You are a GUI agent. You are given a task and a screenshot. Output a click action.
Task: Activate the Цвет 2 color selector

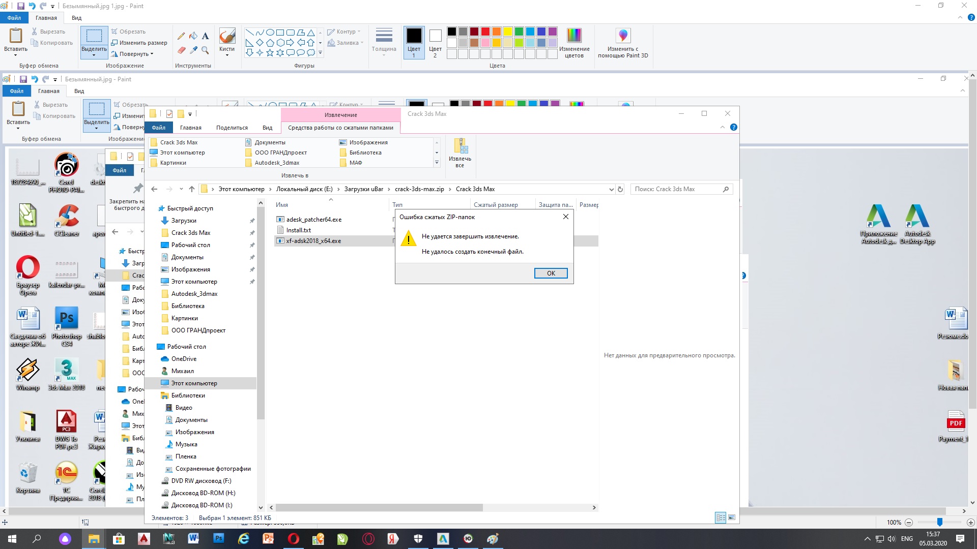(435, 43)
